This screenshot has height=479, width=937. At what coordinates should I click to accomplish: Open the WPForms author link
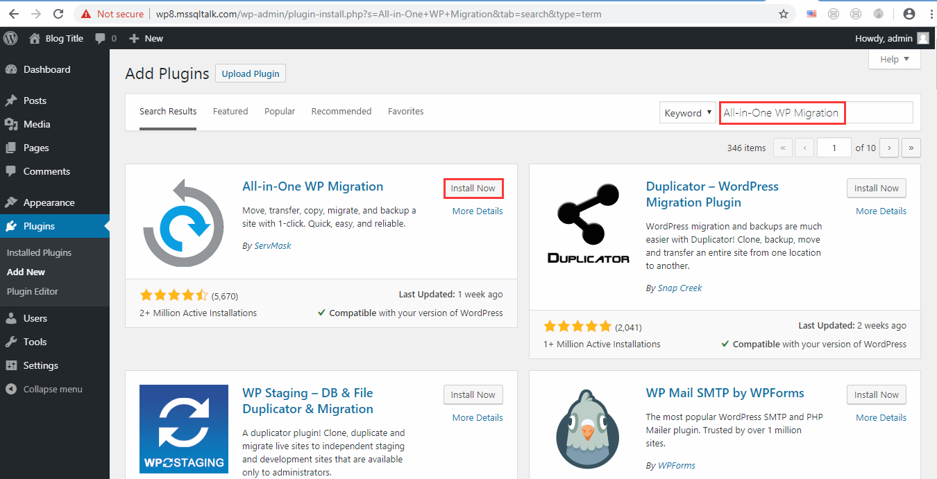pos(677,465)
